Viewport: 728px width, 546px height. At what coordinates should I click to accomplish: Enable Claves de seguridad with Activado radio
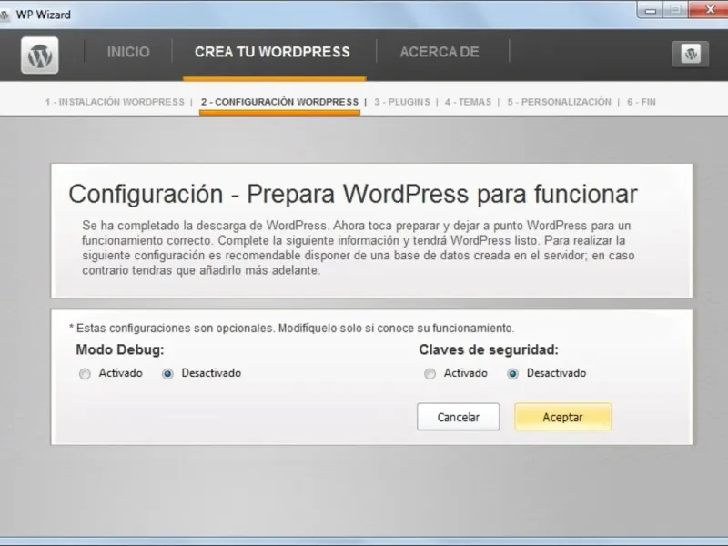click(x=430, y=374)
